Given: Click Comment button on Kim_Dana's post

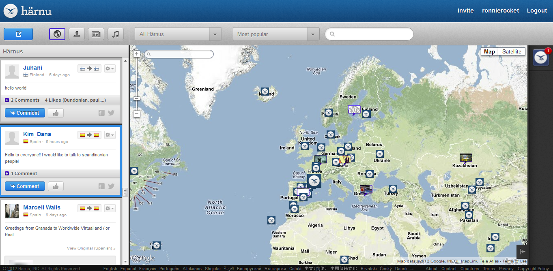Looking at the screenshot, I should (25, 186).
